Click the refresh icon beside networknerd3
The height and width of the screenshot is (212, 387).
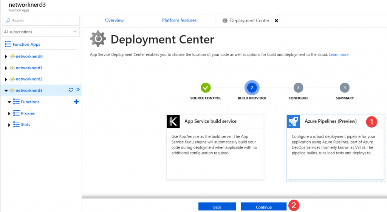coord(71,90)
